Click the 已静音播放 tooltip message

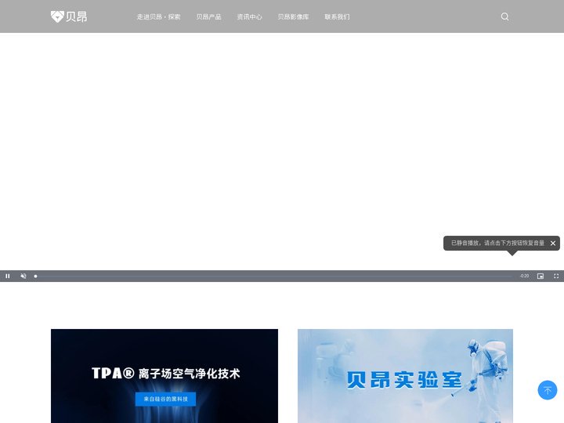click(497, 243)
